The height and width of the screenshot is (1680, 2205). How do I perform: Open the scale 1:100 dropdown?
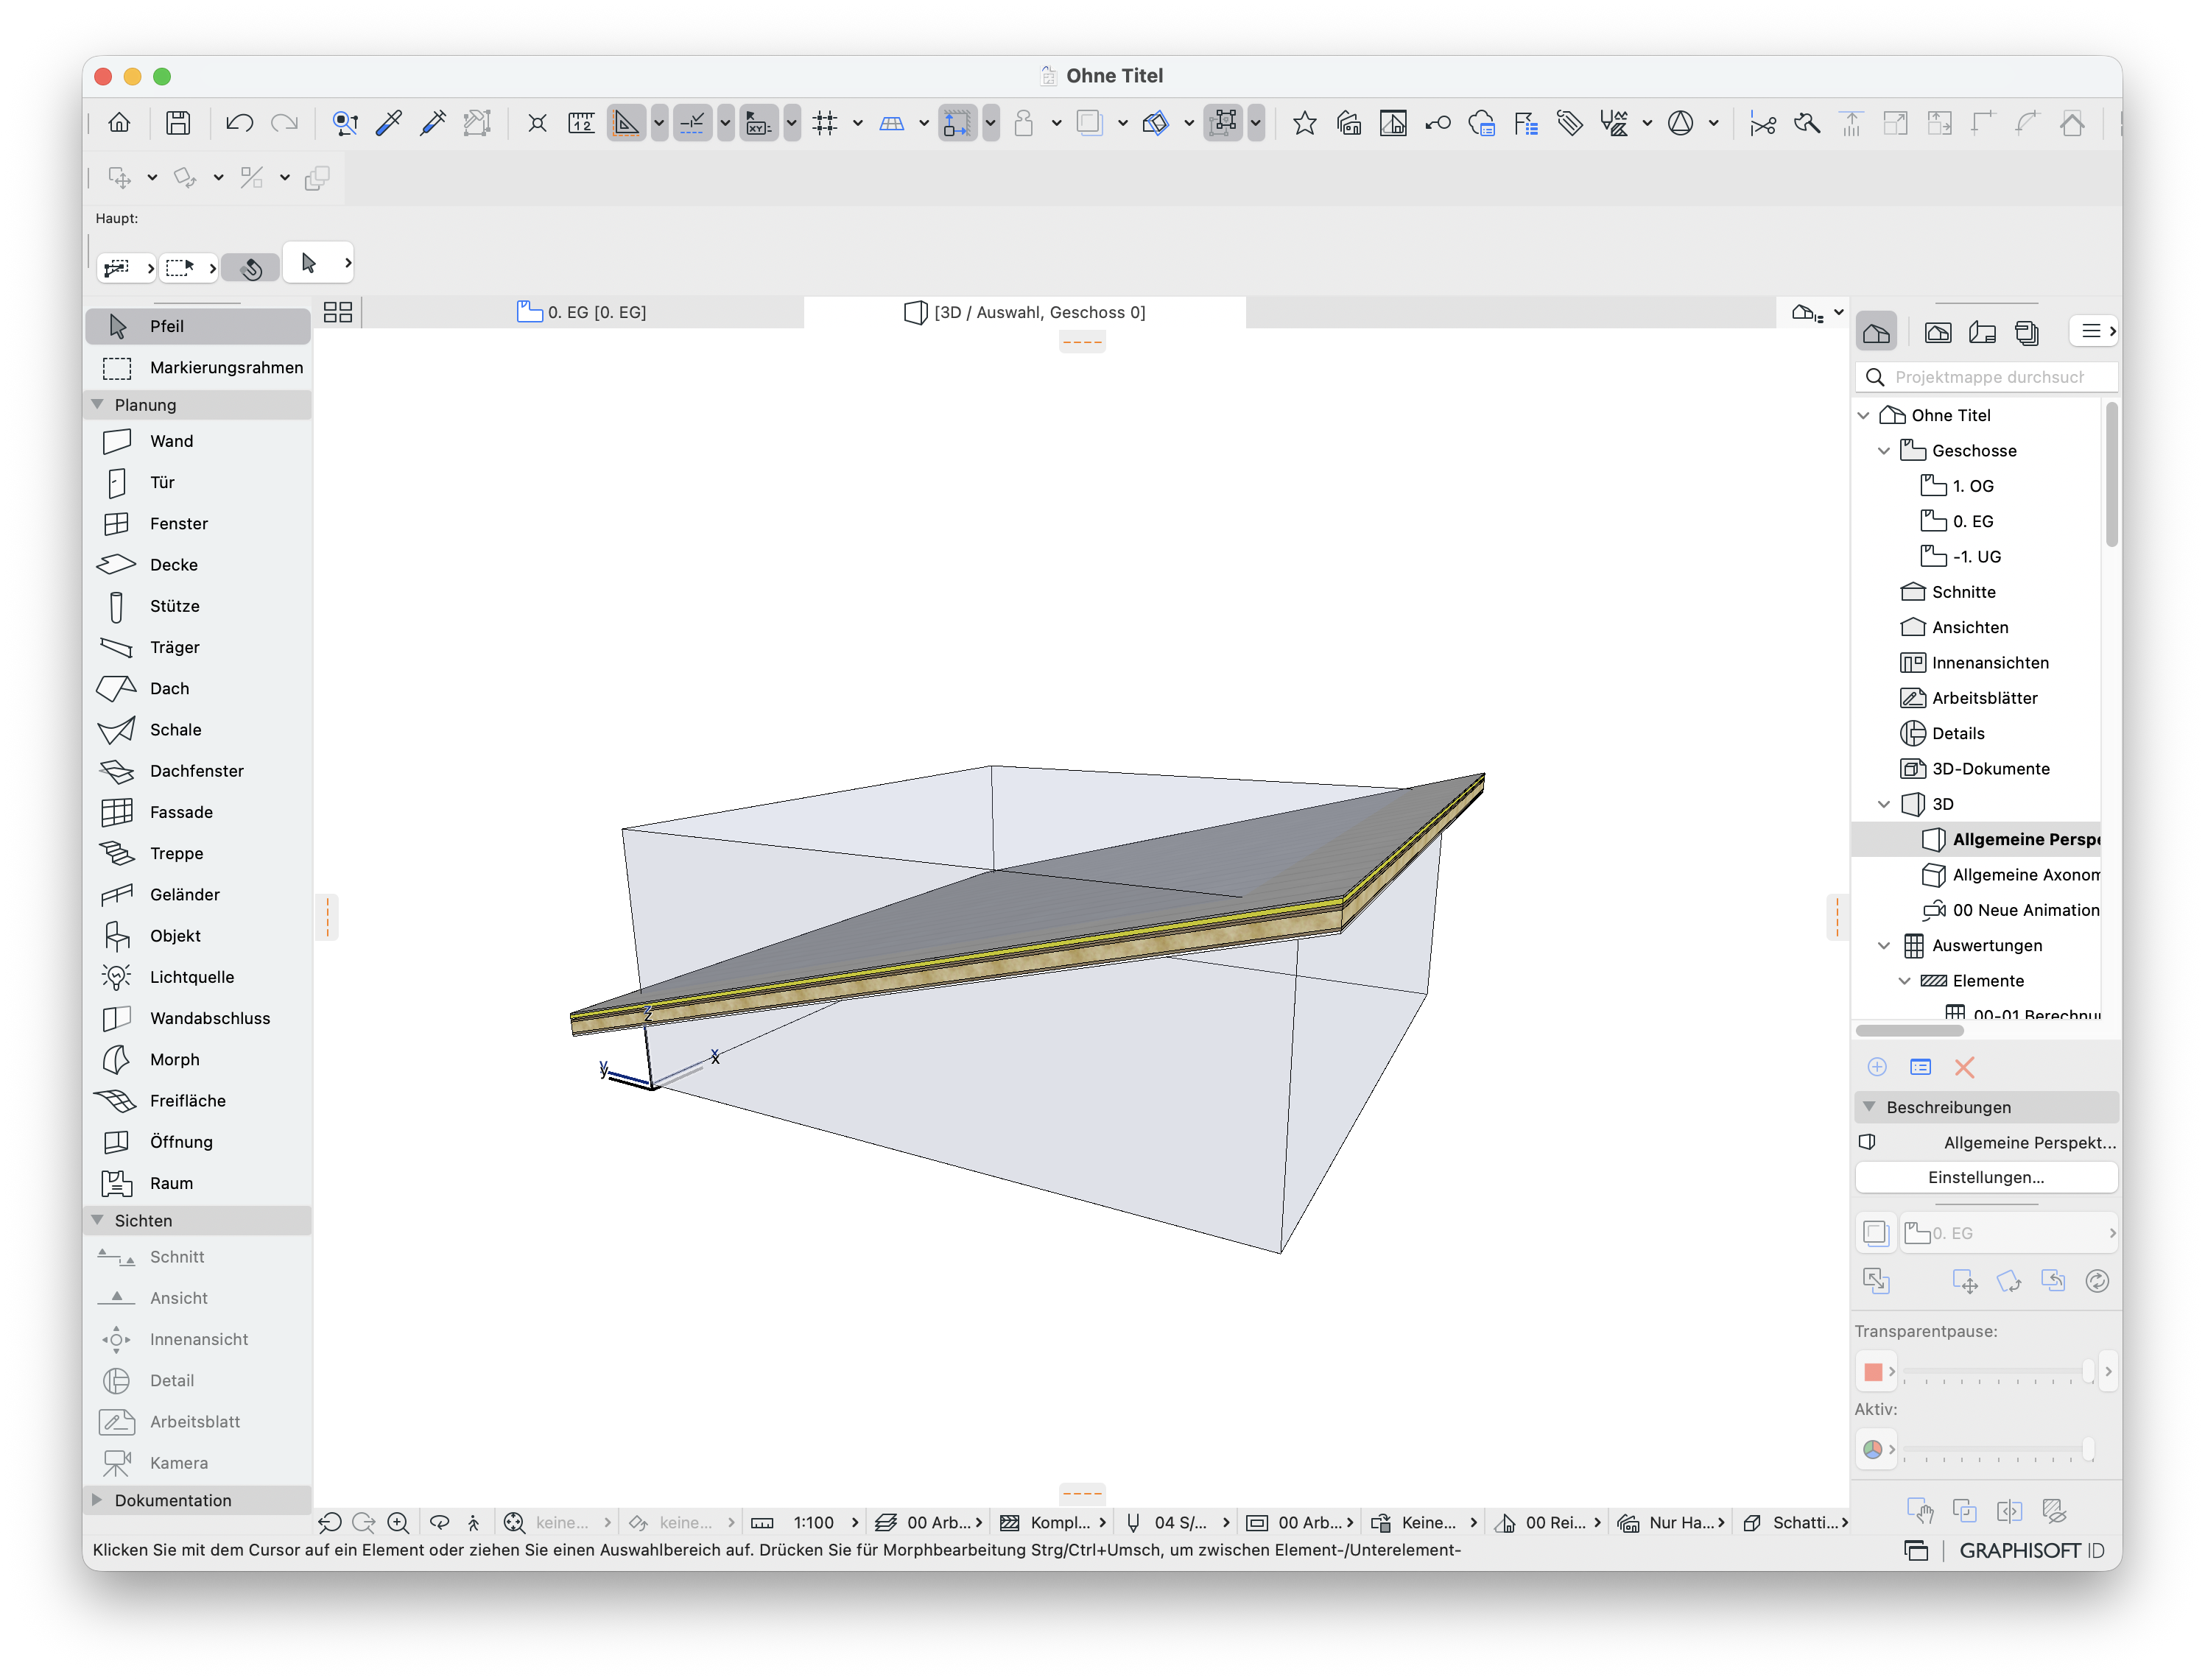(806, 1522)
